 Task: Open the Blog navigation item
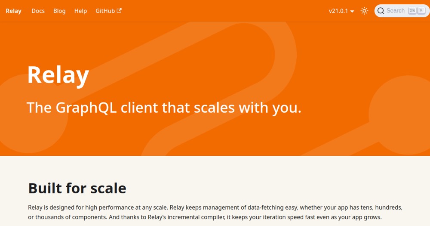(x=59, y=11)
